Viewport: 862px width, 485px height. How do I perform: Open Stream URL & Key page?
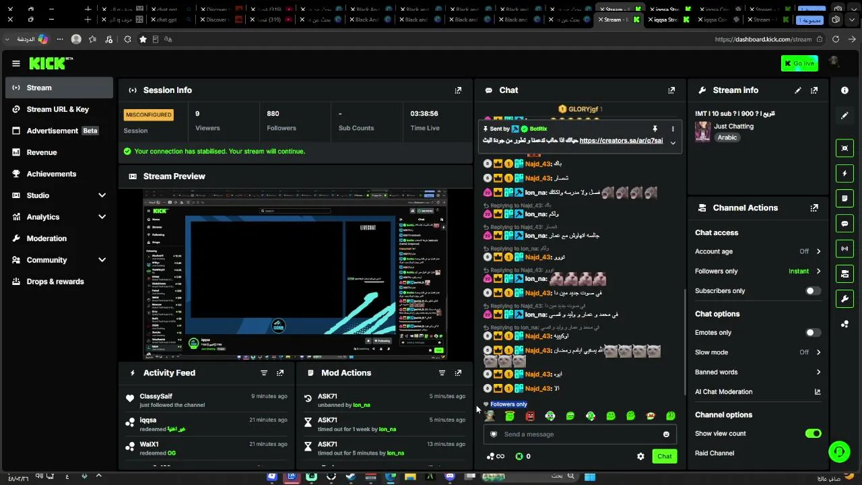pos(59,109)
